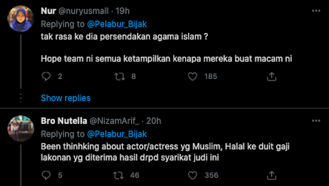This screenshot has height=186, width=329.
Task: Retweet Nur's tweet
Action: coord(119,76)
